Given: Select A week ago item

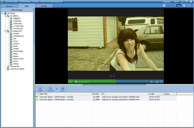Looking at the screenshot, I should coord(18,28).
